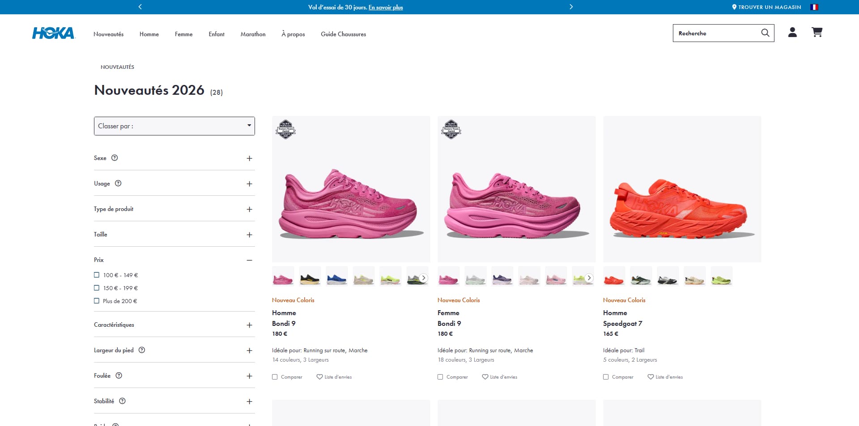Open the Femme menu
Viewport: 859px width, 426px height.
click(x=184, y=34)
